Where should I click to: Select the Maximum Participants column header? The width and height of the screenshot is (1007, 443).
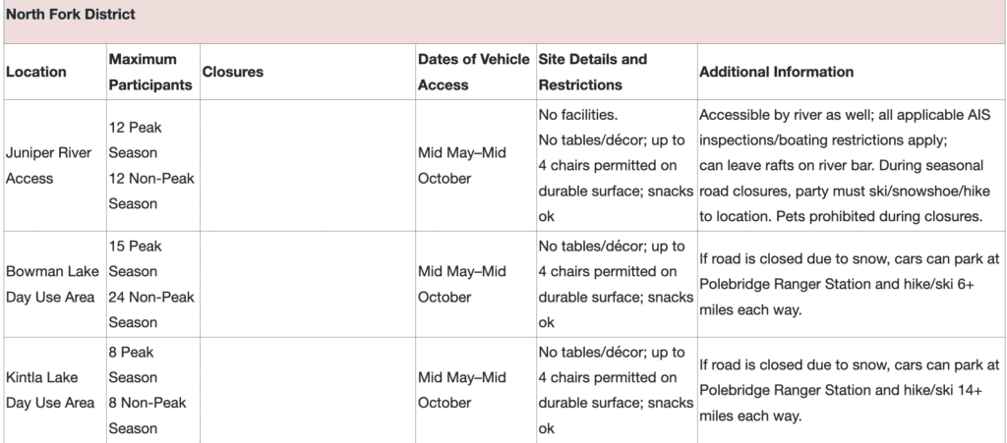pyautogui.click(x=150, y=72)
